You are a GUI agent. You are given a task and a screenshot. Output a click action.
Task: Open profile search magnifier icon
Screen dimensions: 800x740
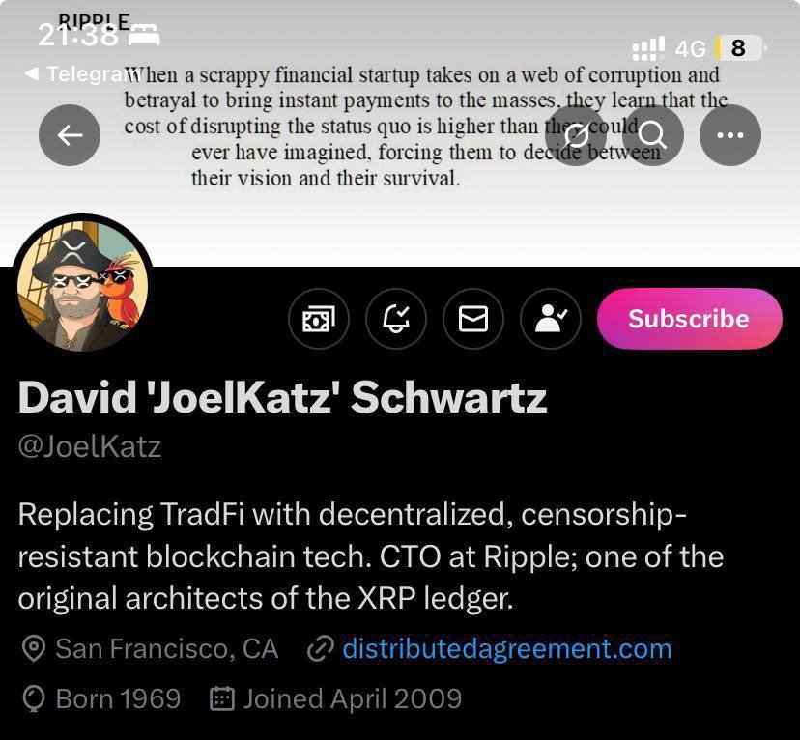click(653, 135)
